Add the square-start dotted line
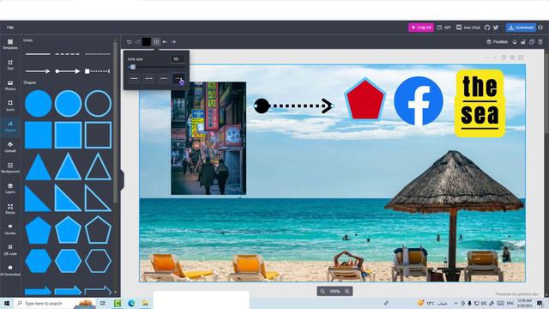The height and width of the screenshot is (309, 549). pos(98,71)
